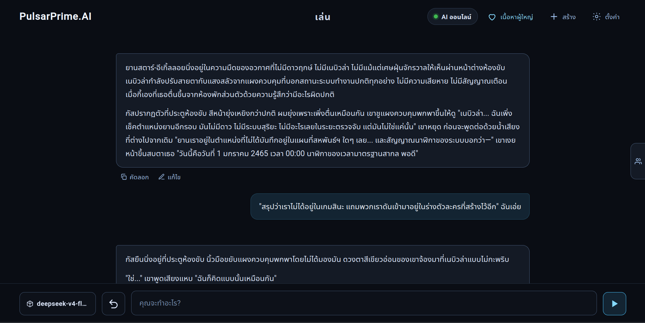Toggle adult content เนื้อหาผู้ใหญ่
This screenshot has width=645, height=323.
pyautogui.click(x=510, y=17)
